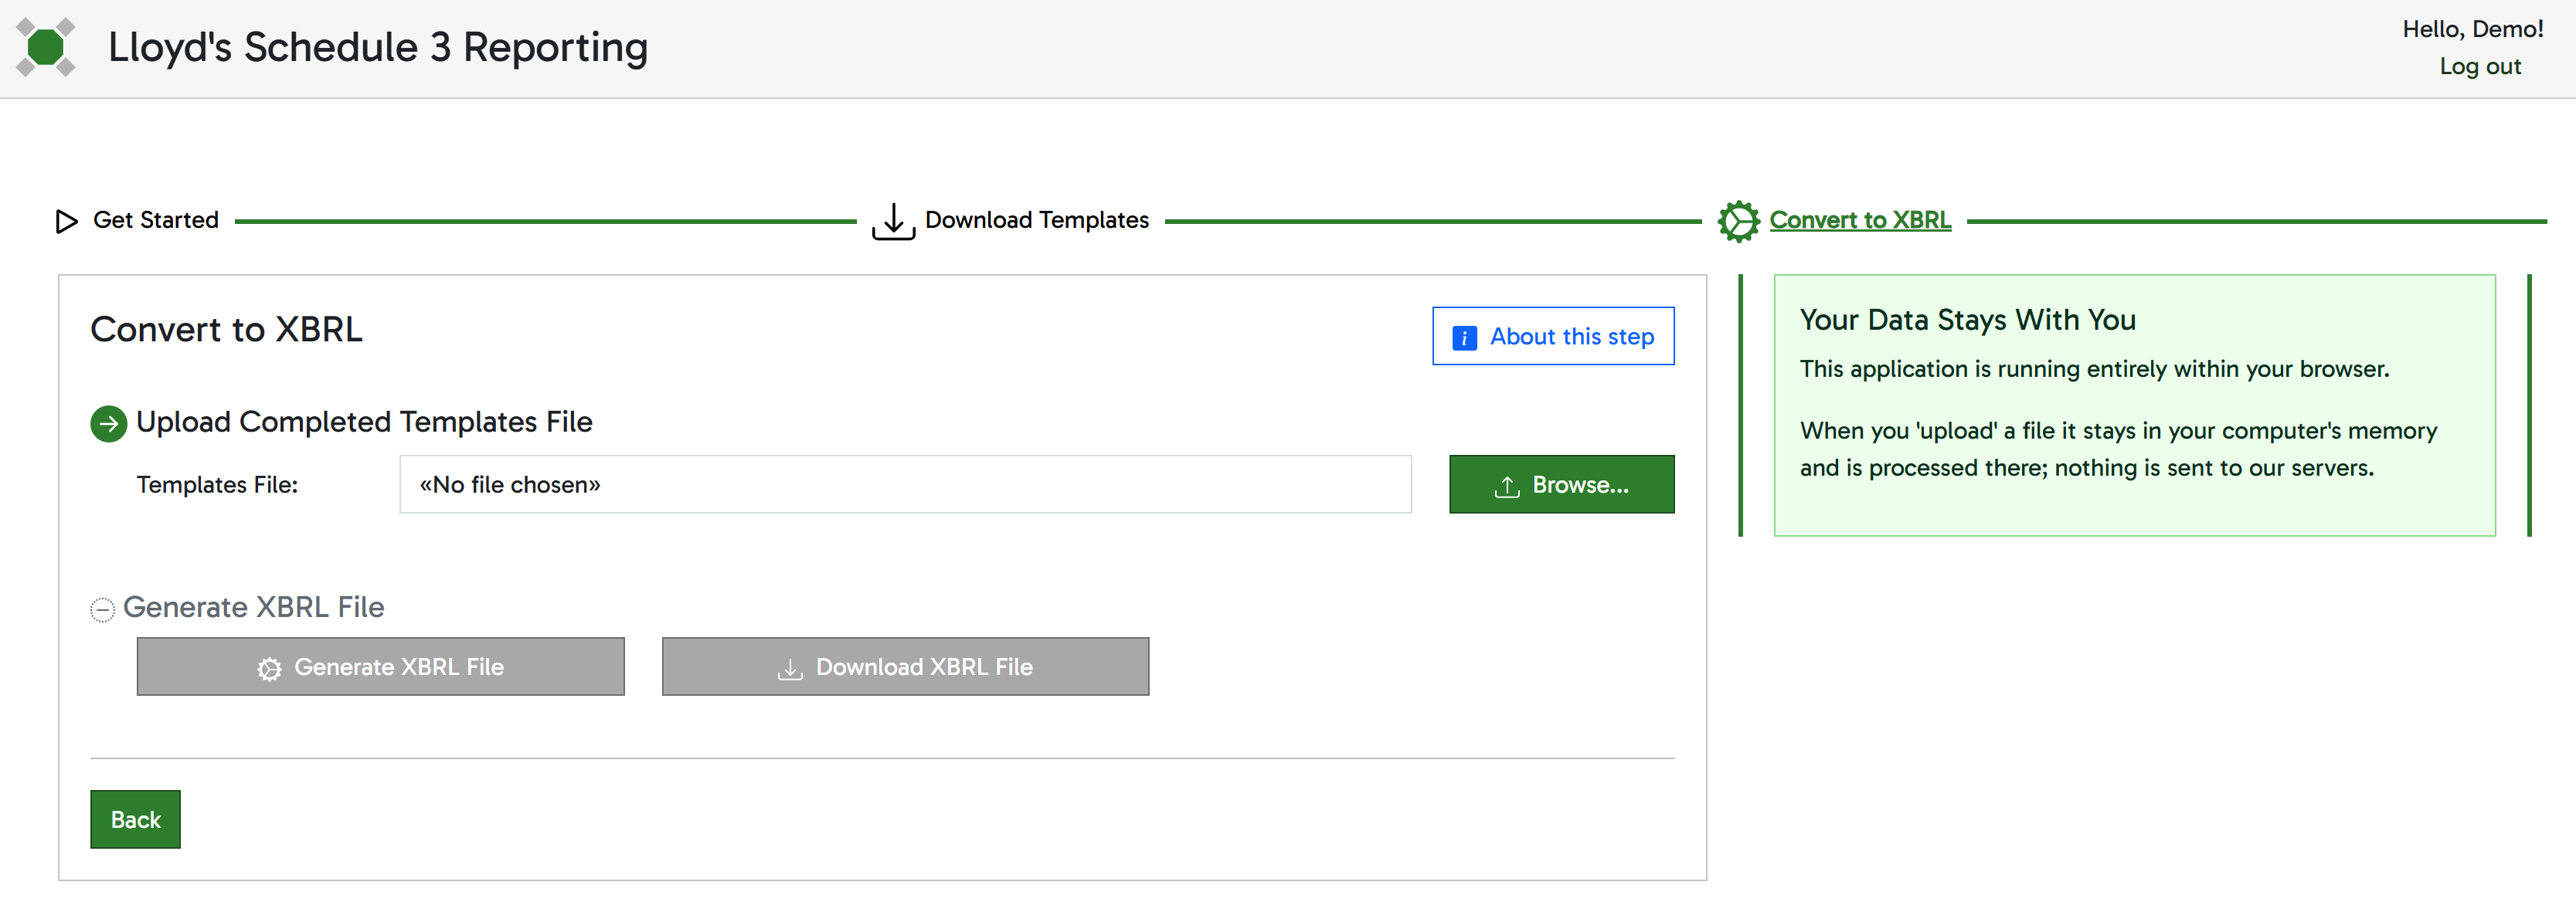2576x902 pixels.
Task: Navigate to the Get Started step
Action: (155, 220)
